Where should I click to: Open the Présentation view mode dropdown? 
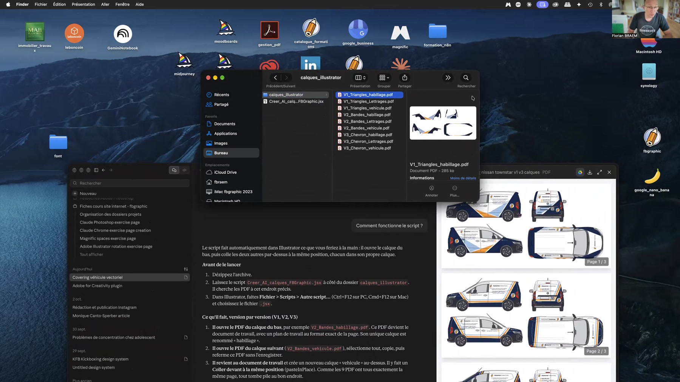point(360,78)
